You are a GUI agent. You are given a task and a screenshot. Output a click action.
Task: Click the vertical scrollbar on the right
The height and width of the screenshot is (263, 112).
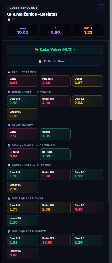point(111,60)
